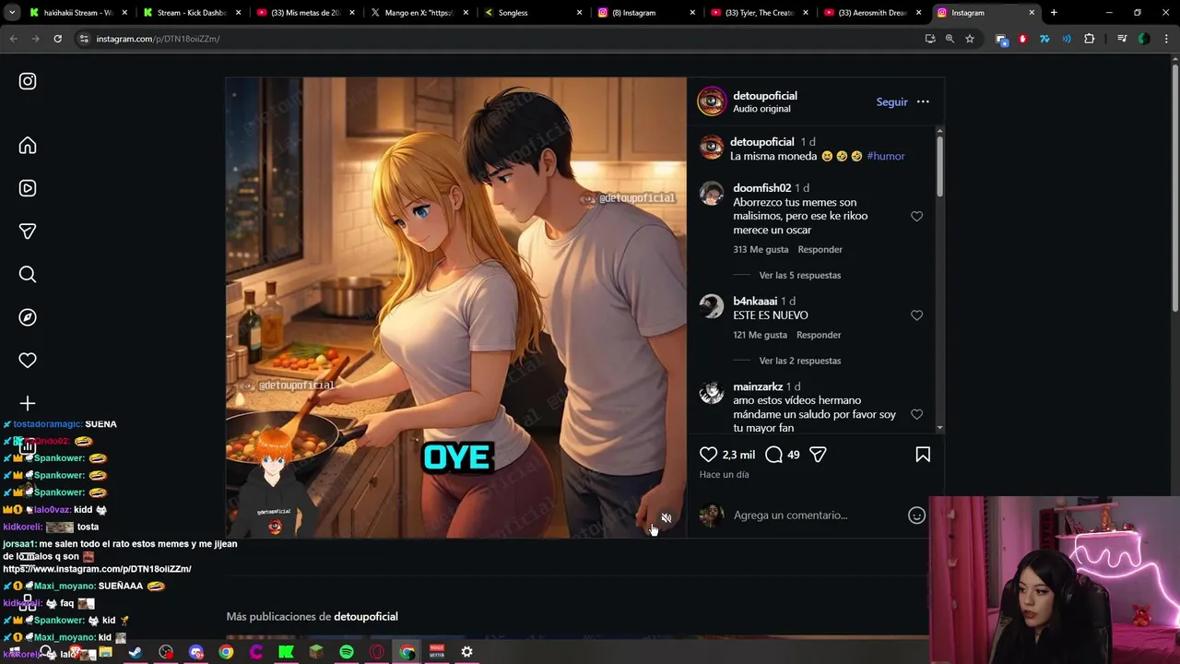Open the post options three-dot menu
This screenshot has height=664, width=1180.
pyautogui.click(x=923, y=101)
